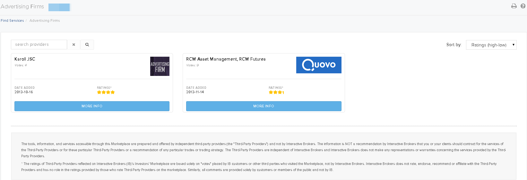Focus the search providers input field
The image size is (527, 180).
click(x=39, y=45)
